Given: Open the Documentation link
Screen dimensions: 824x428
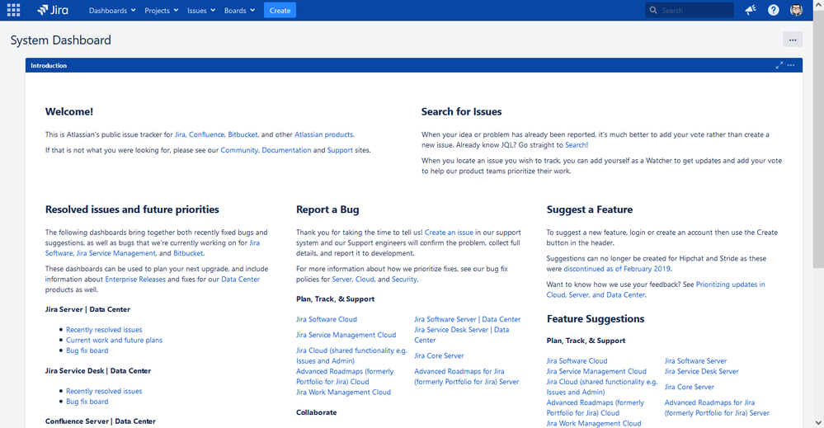Looking at the screenshot, I should pyautogui.click(x=286, y=150).
